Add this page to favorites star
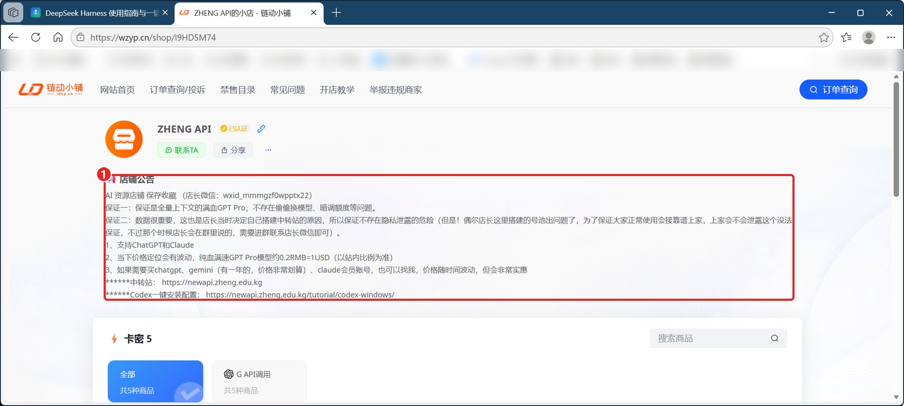The height and width of the screenshot is (406, 904). point(824,37)
